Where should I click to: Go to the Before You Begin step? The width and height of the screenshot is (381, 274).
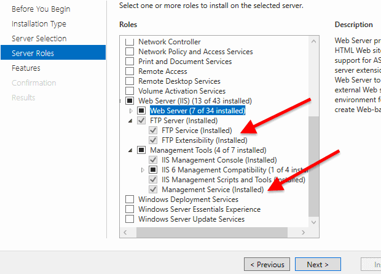41,9
